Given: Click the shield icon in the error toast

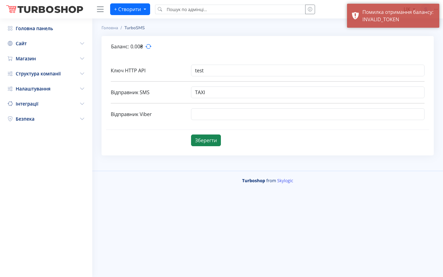Looking at the screenshot, I should (355, 16).
